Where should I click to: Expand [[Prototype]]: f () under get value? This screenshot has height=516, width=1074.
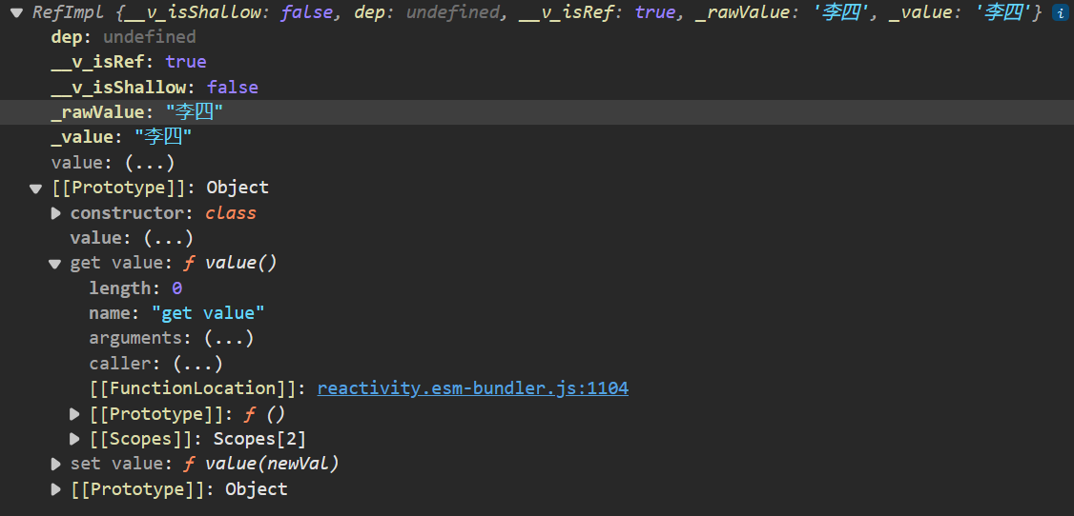pyautogui.click(x=74, y=414)
